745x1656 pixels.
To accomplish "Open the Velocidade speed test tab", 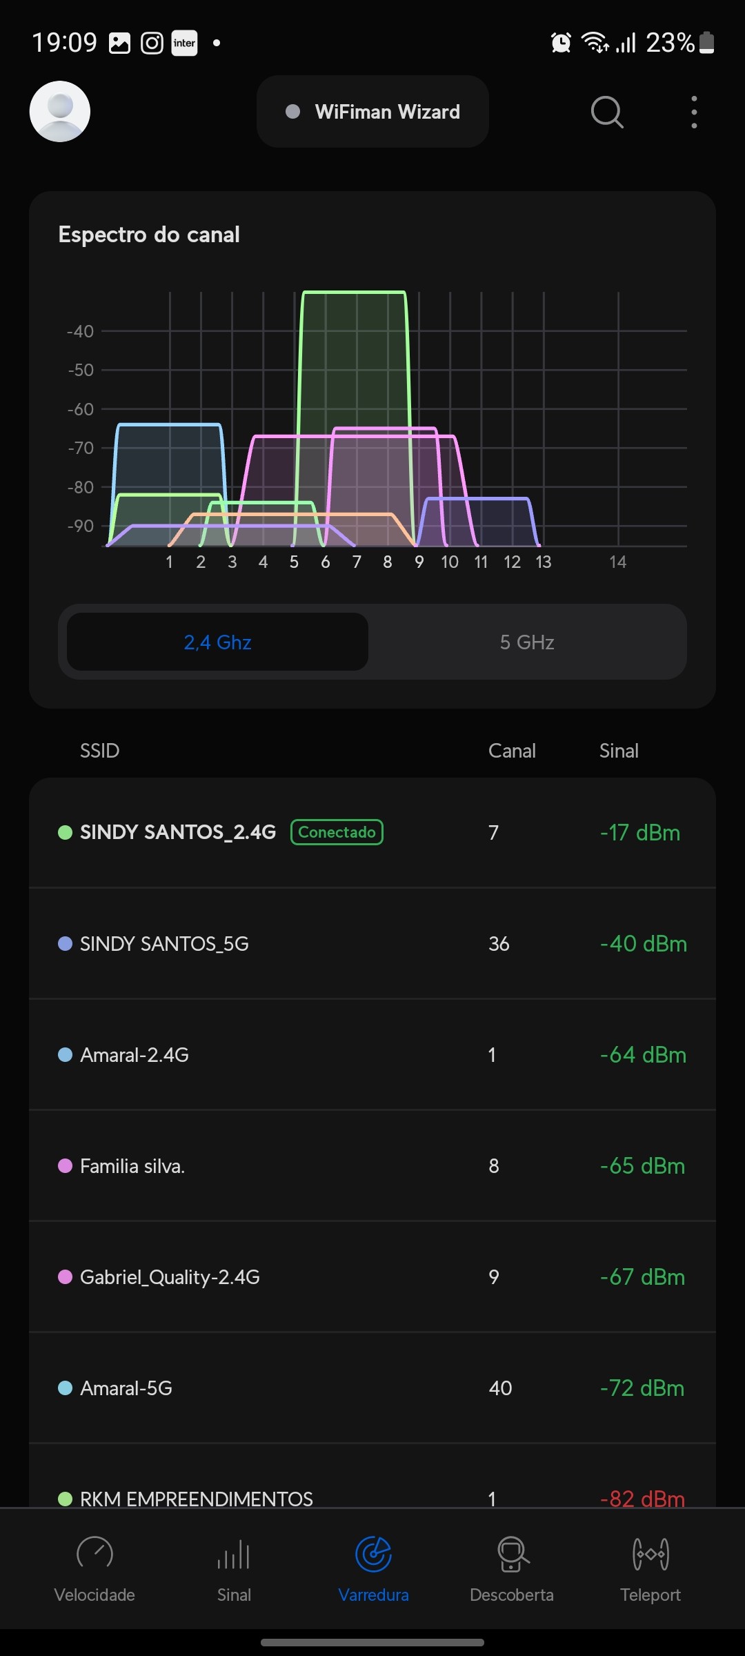I will 95,1568.
